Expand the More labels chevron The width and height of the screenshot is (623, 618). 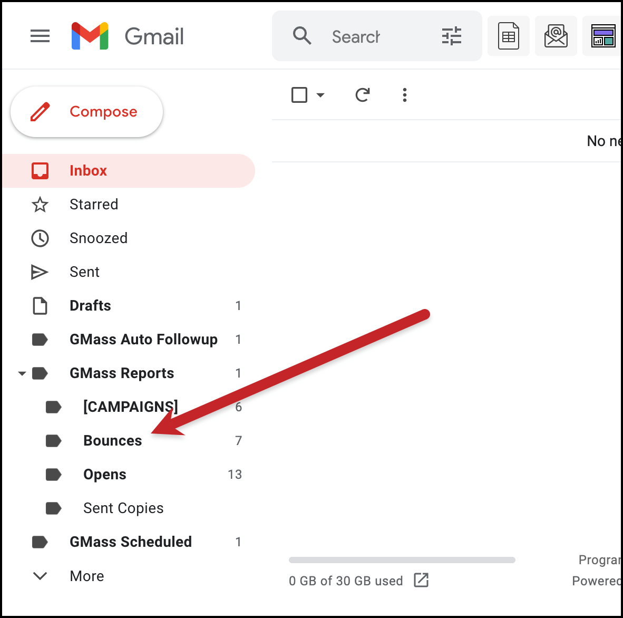[x=40, y=576]
